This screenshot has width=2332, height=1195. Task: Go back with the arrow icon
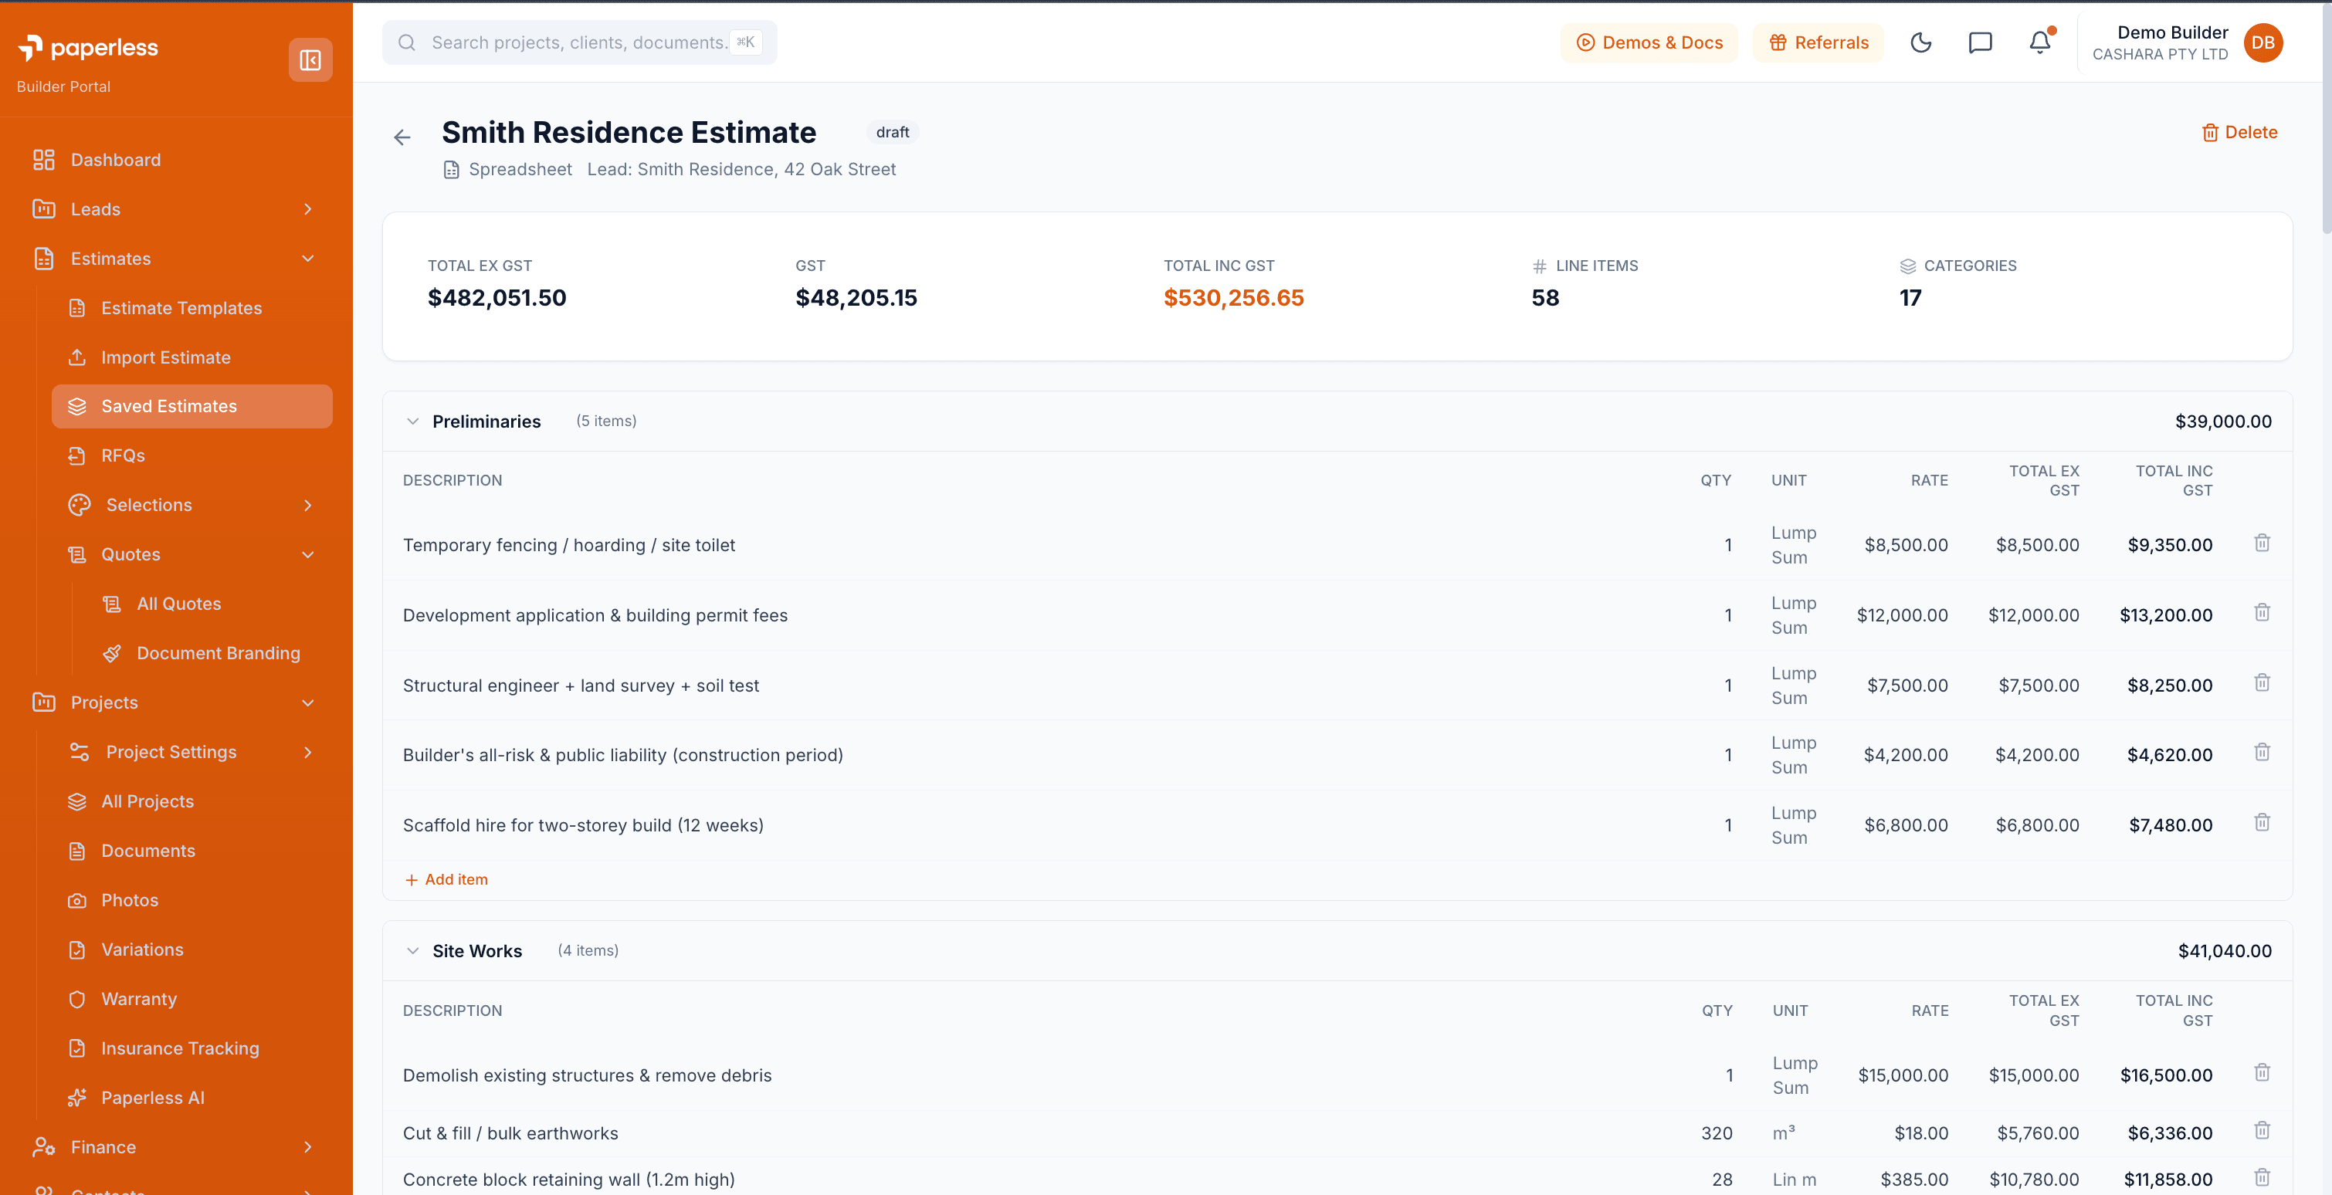(x=402, y=137)
